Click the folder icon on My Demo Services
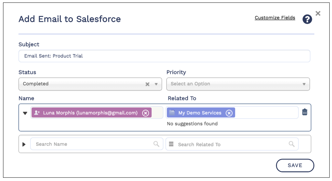 (x=172, y=113)
